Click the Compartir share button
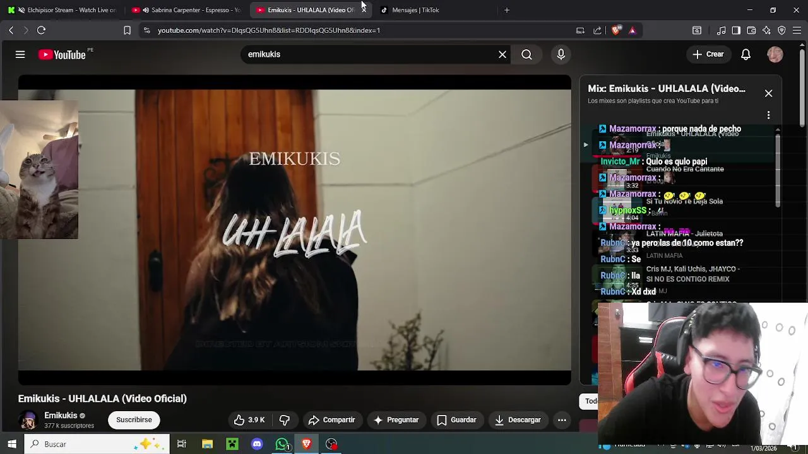 331,420
